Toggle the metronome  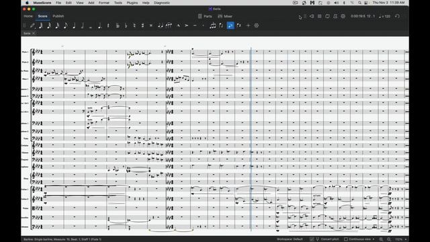click(x=335, y=16)
